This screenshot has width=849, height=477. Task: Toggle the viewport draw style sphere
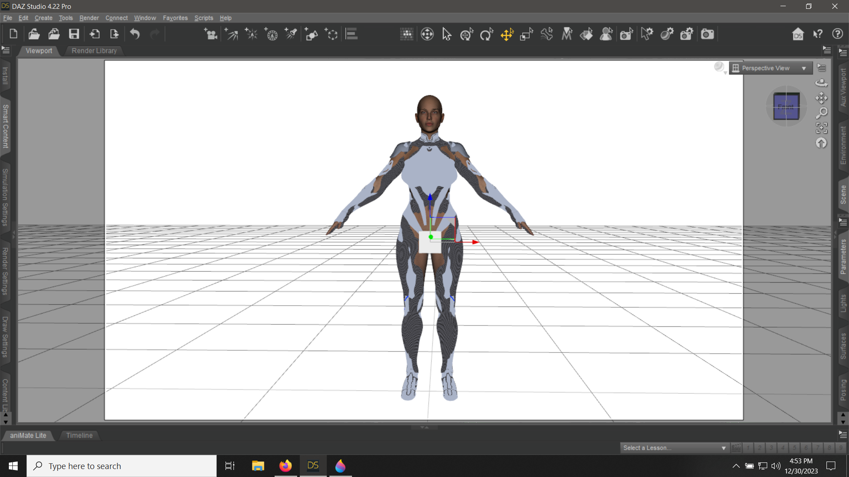tap(719, 67)
